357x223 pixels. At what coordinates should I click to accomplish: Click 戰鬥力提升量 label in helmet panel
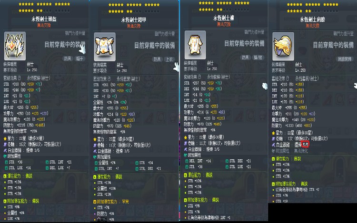(75, 33)
